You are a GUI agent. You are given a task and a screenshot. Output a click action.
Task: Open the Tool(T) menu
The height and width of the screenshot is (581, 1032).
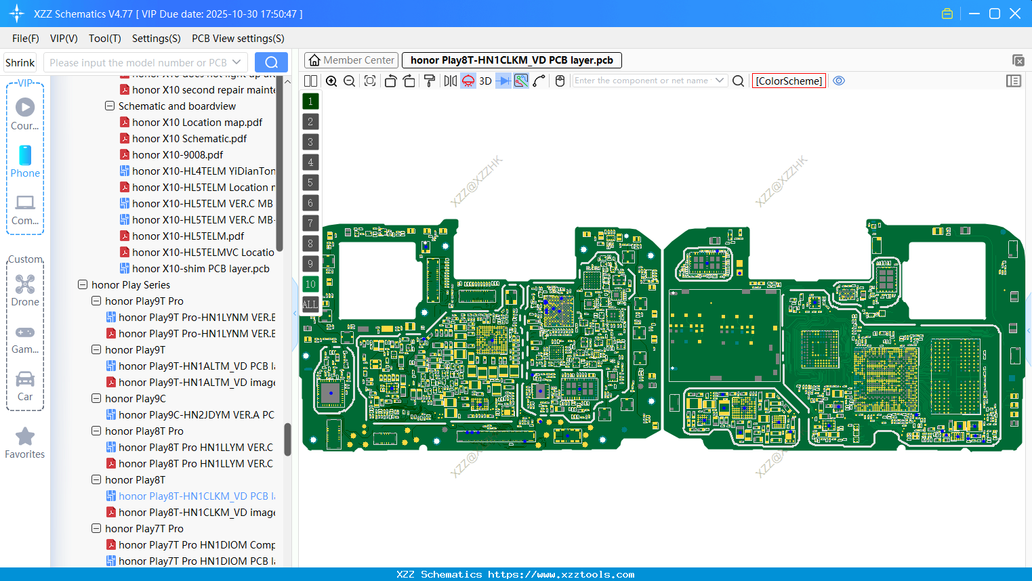(105, 39)
